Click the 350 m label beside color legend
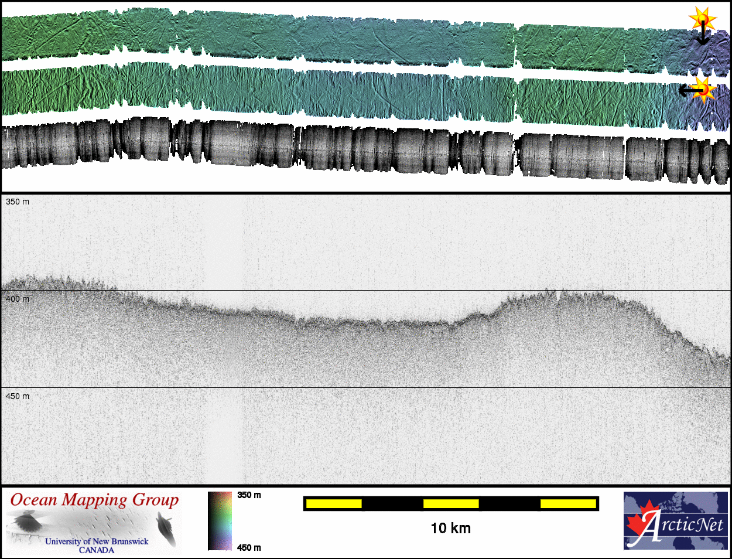 pos(249,495)
